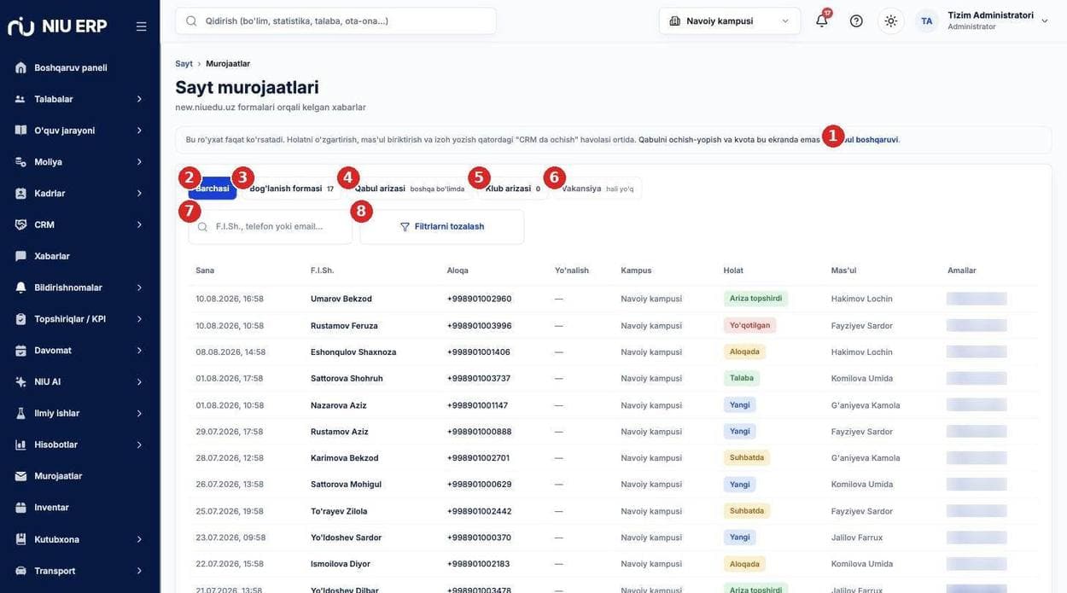Toggle the light/dark theme
Viewport: 1067px width, 593px height.
[890, 21]
